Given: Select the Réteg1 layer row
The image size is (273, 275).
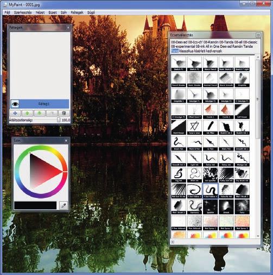Looking at the screenshot, I should click(40, 104).
